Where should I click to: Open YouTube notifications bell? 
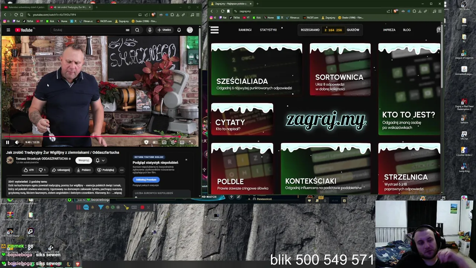pyautogui.click(x=179, y=30)
